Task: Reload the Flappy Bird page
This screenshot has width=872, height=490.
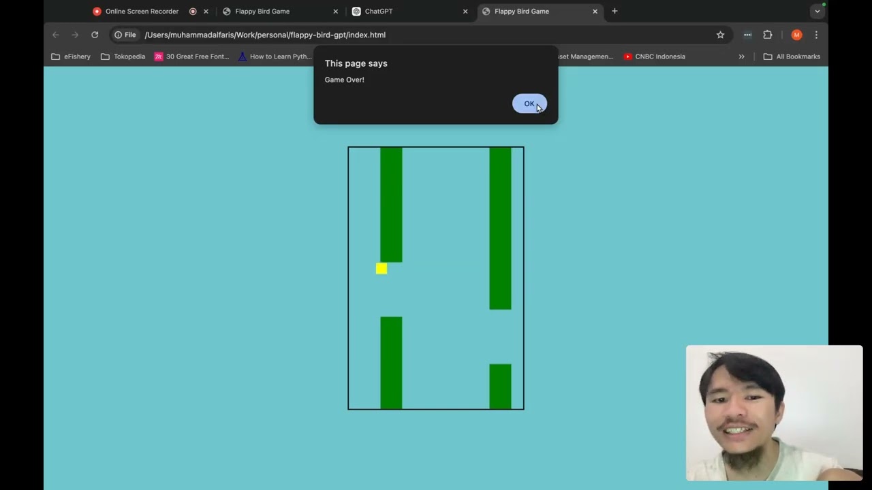Action: [x=95, y=35]
